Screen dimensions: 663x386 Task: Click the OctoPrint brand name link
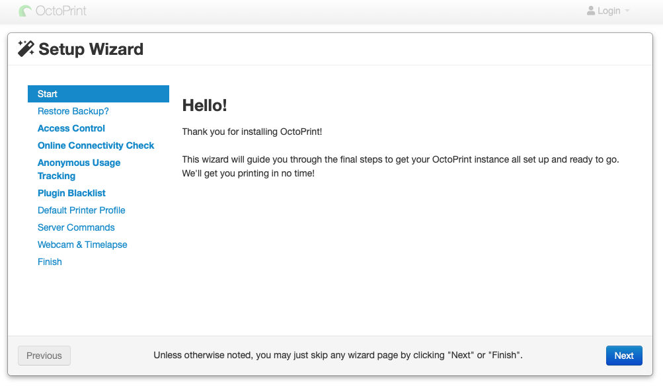(61, 11)
